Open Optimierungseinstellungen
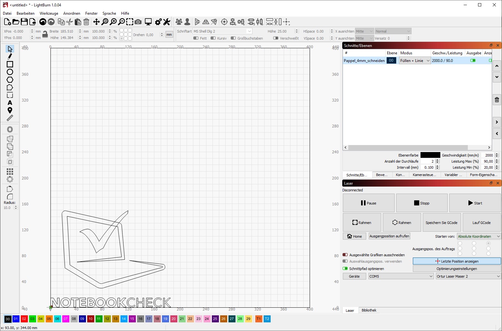 [x=457, y=269]
